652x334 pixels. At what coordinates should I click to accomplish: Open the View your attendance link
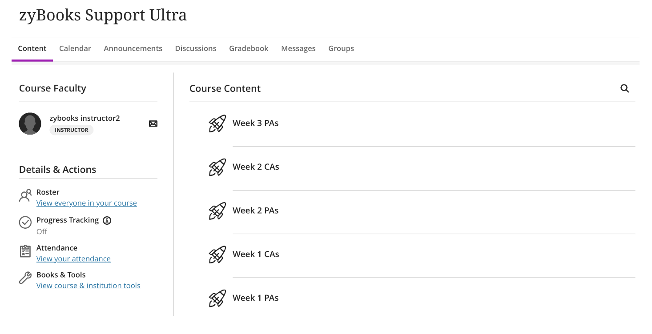[x=73, y=258]
